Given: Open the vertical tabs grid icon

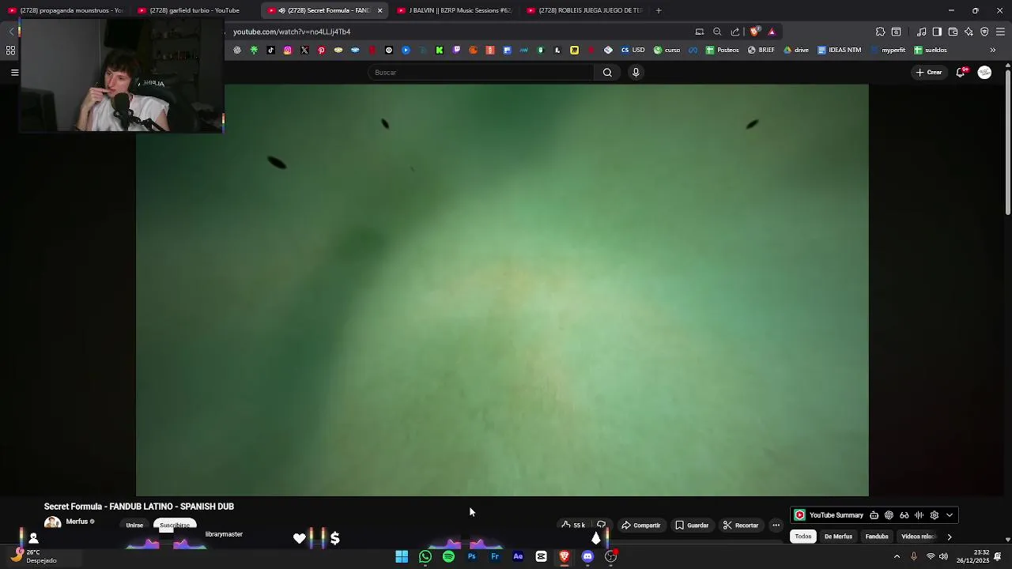Looking at the screenshot, I should coord(10,50).
